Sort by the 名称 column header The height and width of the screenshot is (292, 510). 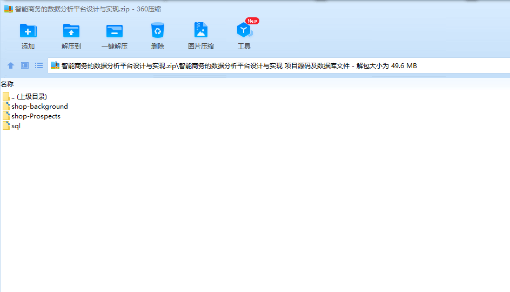[7, 84]
